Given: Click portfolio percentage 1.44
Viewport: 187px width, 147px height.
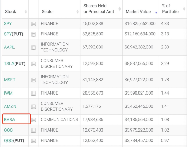Looking at the screenshot, I should (165, 93).
